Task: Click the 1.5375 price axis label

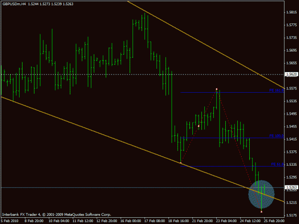Action: tap(291, 152)
